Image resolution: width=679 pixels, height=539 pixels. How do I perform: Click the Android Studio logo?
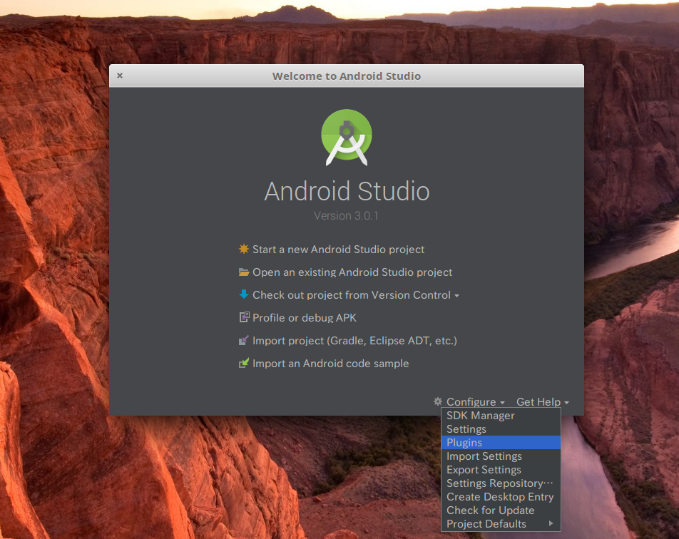click(x=347, y=138)
